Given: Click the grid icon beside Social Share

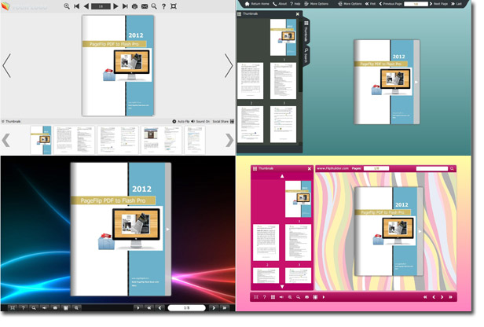Looking at the screenshot, I should [232, 121].
